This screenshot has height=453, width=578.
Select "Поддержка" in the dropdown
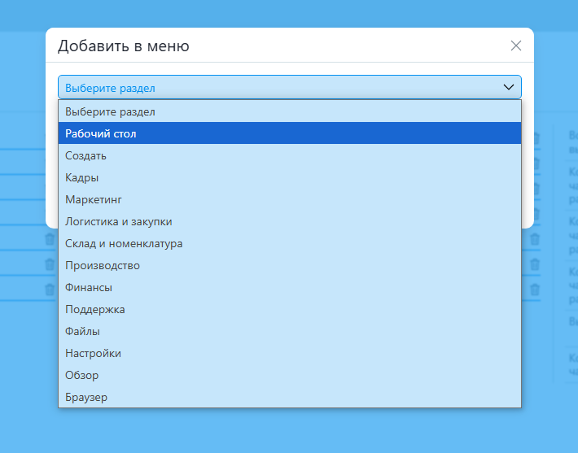pos(95,309)
